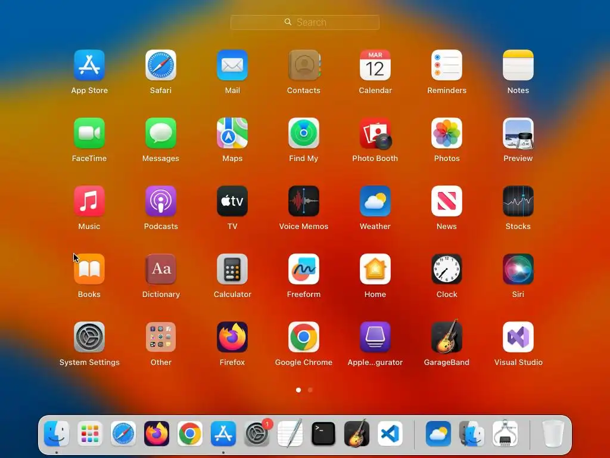Viewport: 610px width, 458px height.
Task: Open Visual Studio from the Launchpad grid
Action: [x=518, y=337]
